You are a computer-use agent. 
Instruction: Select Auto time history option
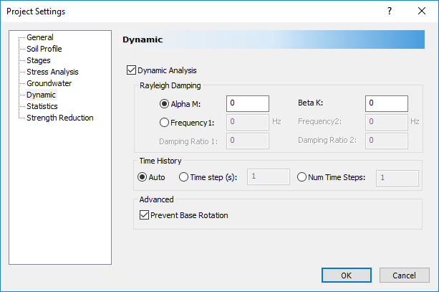click(141, 177)
